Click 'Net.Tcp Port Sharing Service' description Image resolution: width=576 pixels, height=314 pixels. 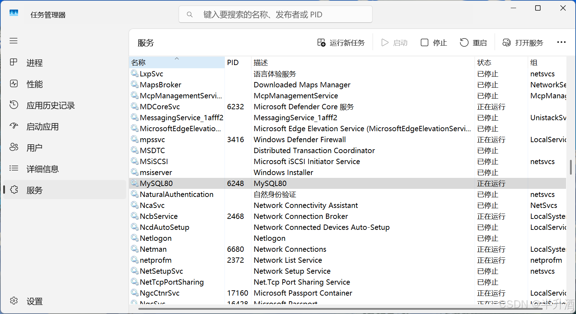pos(302,282)
